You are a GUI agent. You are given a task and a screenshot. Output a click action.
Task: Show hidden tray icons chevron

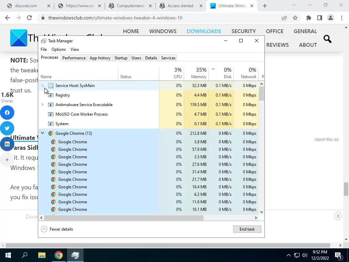[288, 255]
